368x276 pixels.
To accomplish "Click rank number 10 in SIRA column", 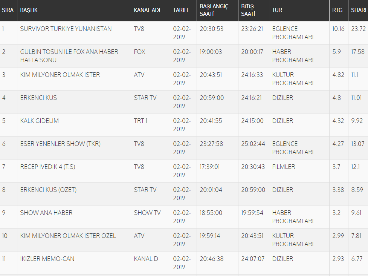I will click(5, 236).
